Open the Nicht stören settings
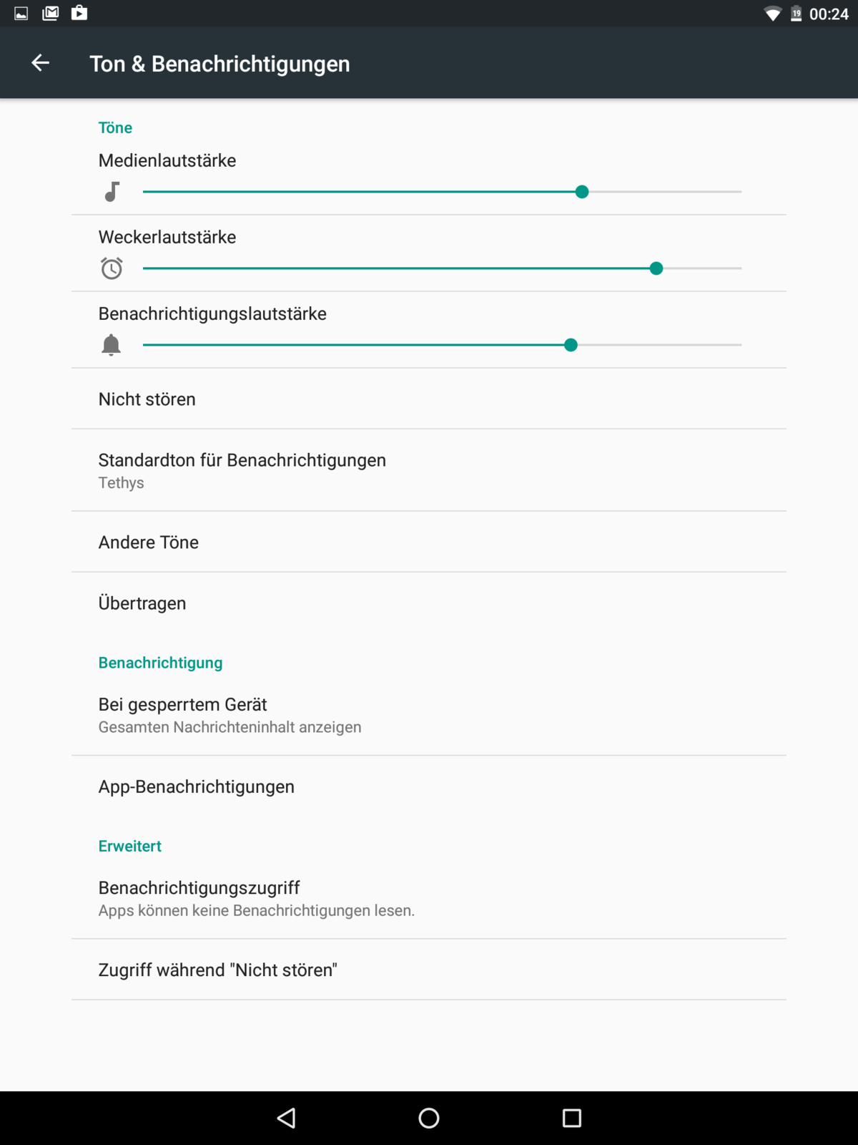The height and width of the screenshot is (1145, 858). (x=429, y=399)
